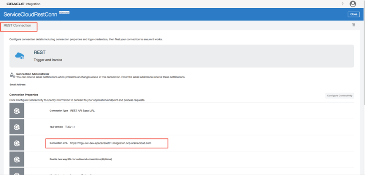Click the REST API Base URL value
Image resolution: width=365 pixels, height=175 pixels.
[x=82, y=111]
